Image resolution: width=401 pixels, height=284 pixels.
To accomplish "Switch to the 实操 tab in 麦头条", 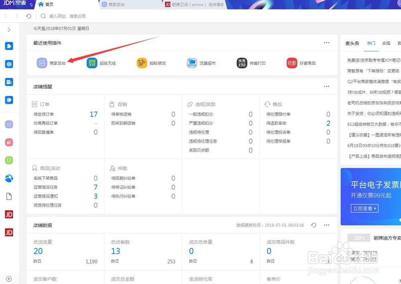I will pos(386,43).
